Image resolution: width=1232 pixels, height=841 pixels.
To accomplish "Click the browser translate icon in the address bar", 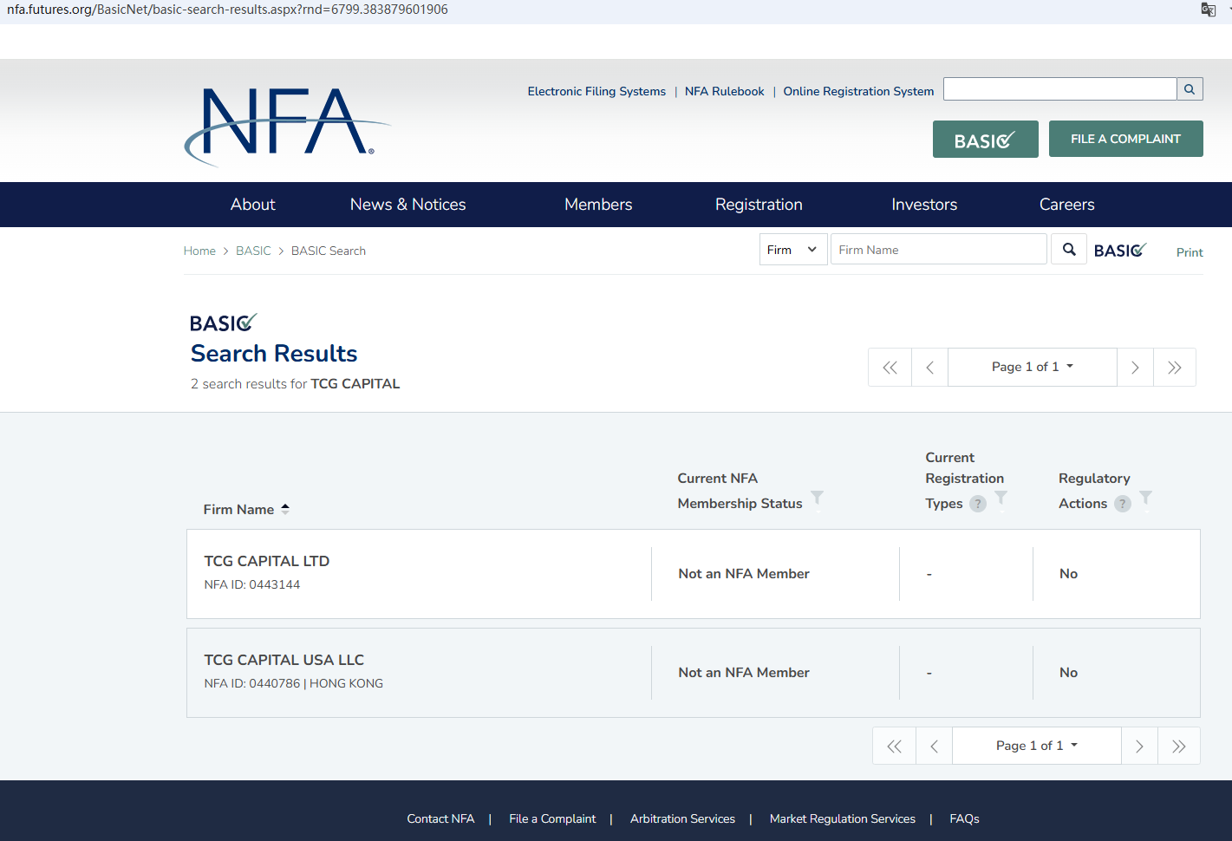I will 1208,10.
